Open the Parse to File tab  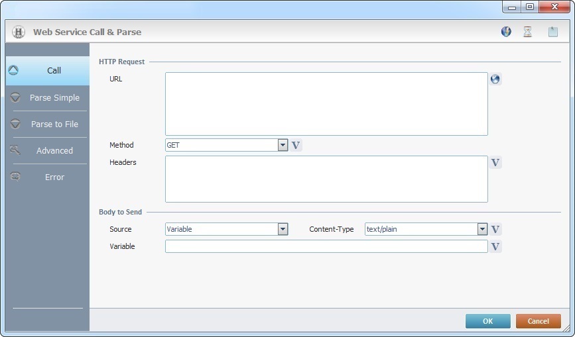tap(54, 124)
